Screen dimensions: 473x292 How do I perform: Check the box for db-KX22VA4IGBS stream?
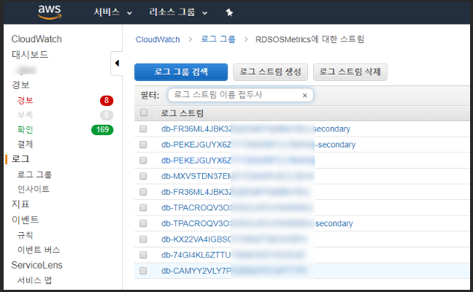click(x=143, y=239)
